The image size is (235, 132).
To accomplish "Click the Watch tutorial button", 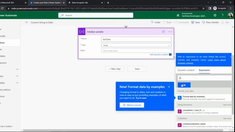I will coord(132,105).
